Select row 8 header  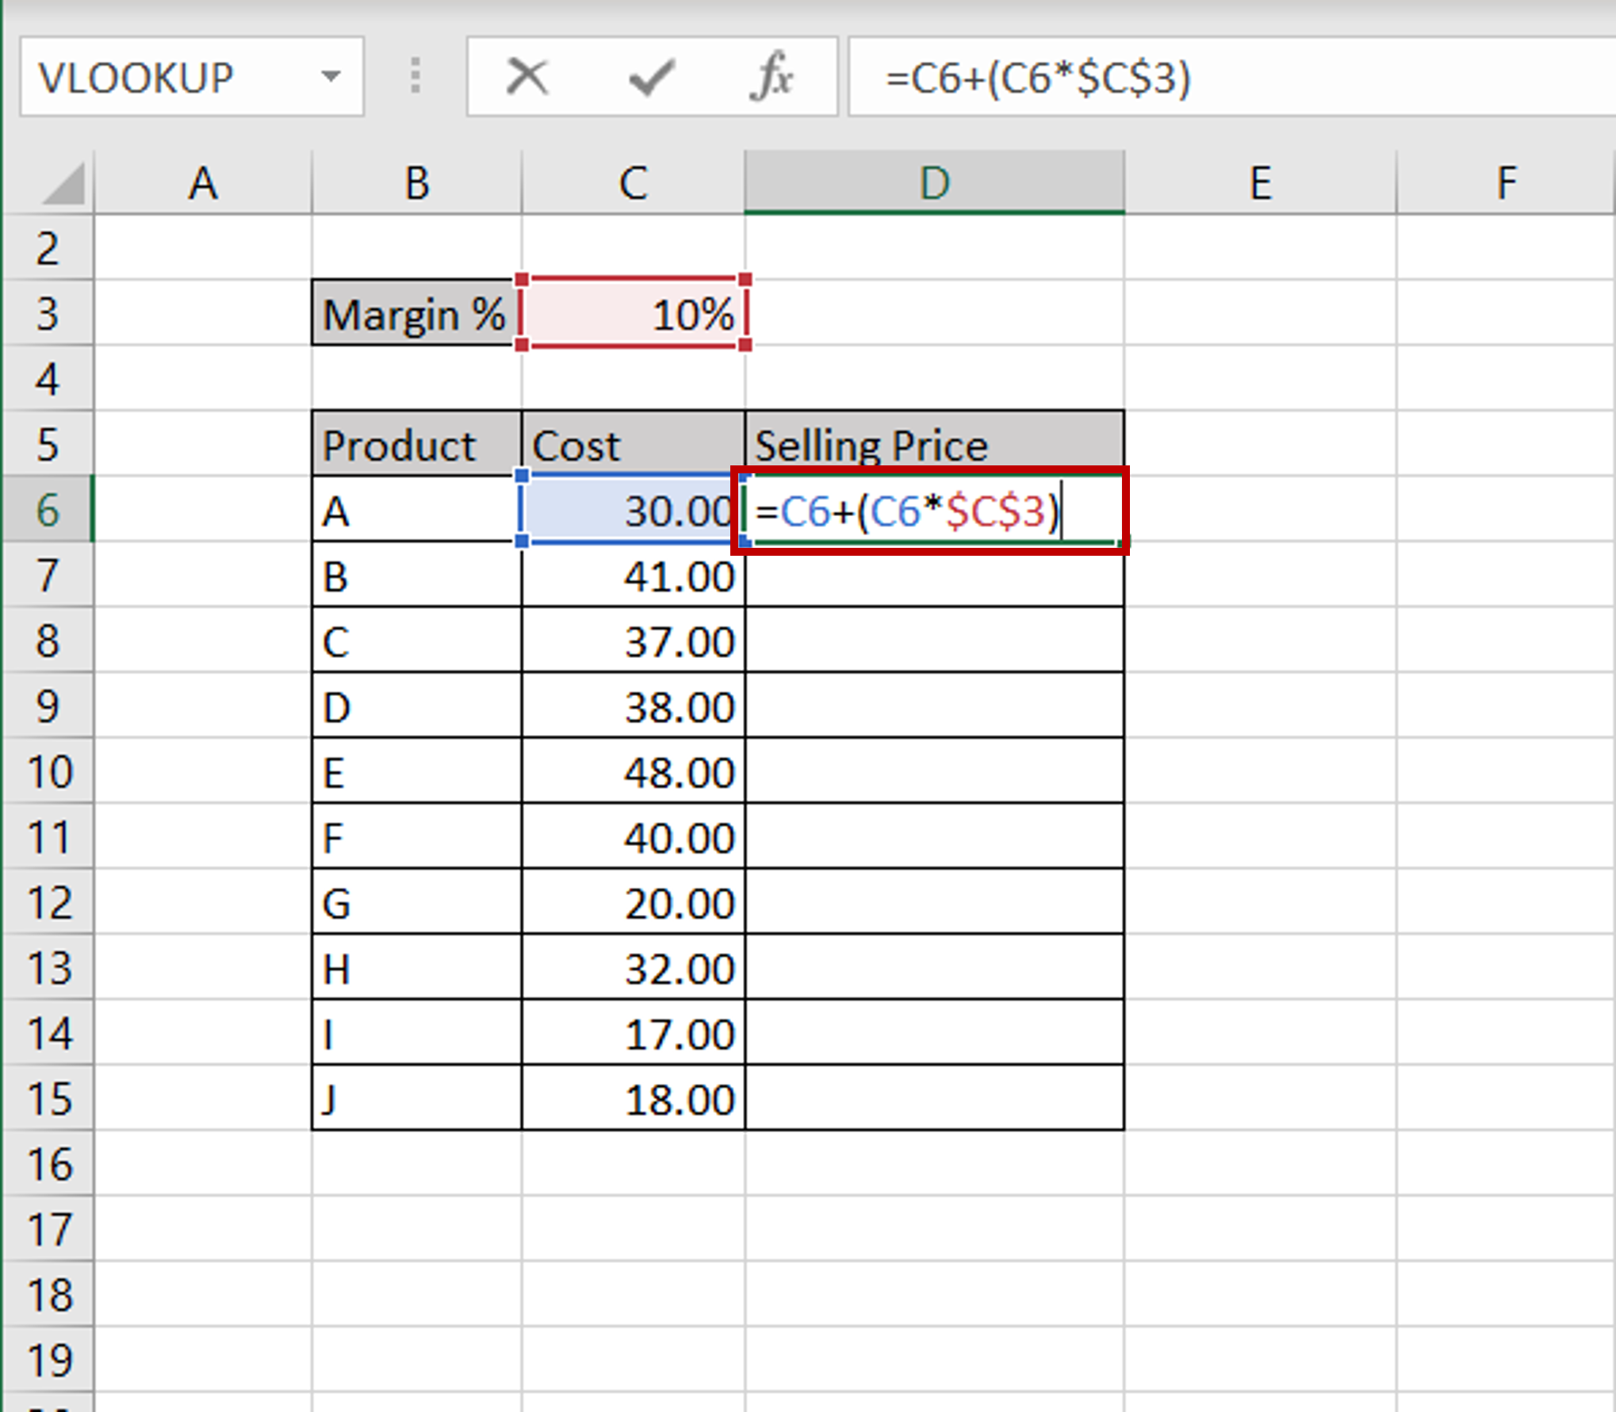[48, 640]
